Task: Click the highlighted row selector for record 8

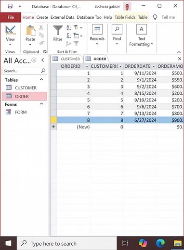Action: (x=53, y=120)
